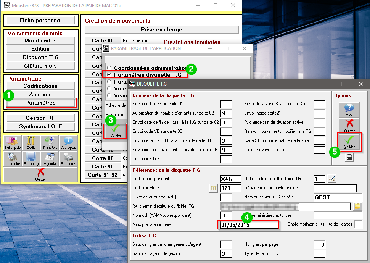Image resolution: width=370 pixels, height=263 pixels.
Task: Open the Transfert icon
Action: [x=50, y=143]
